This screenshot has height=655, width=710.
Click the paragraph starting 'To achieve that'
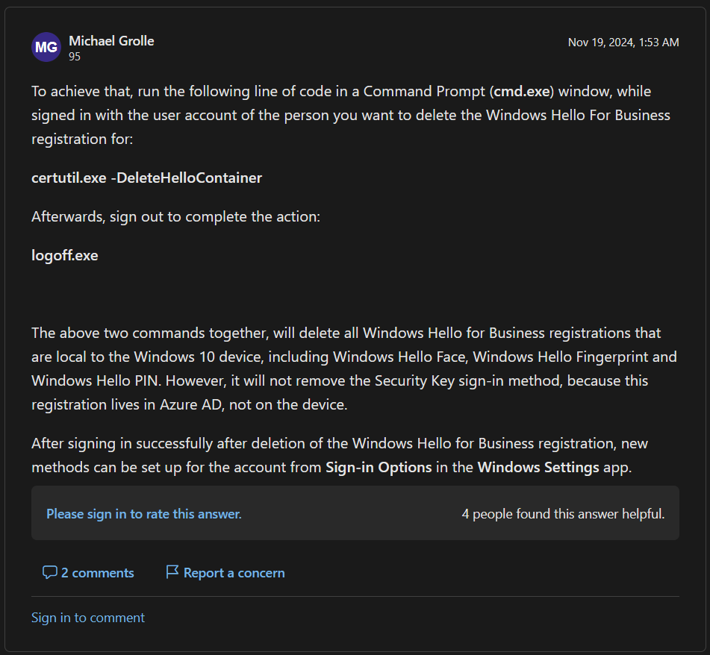click(351, 115)
